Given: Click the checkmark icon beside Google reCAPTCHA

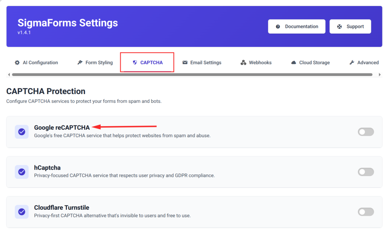Looking at the screenshot, I should coord(22,132).
